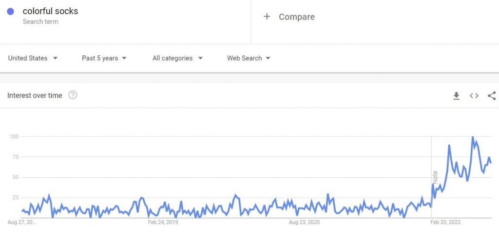The height and width of the screenshot is (243, 499).
Task: Edit the colorful socks search term
Action: tap(50, 11)
